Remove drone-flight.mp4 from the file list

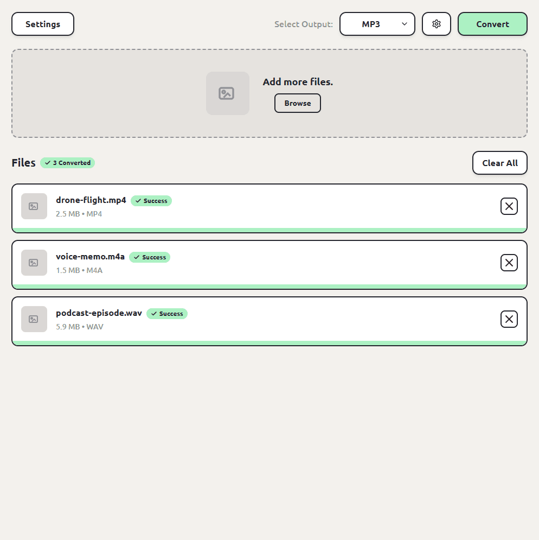[x=509, y=206]
